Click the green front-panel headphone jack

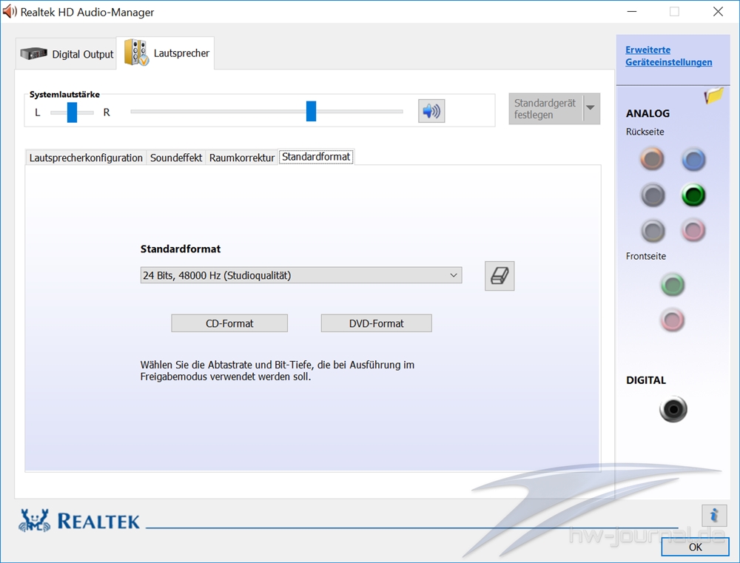click(672, 284)
